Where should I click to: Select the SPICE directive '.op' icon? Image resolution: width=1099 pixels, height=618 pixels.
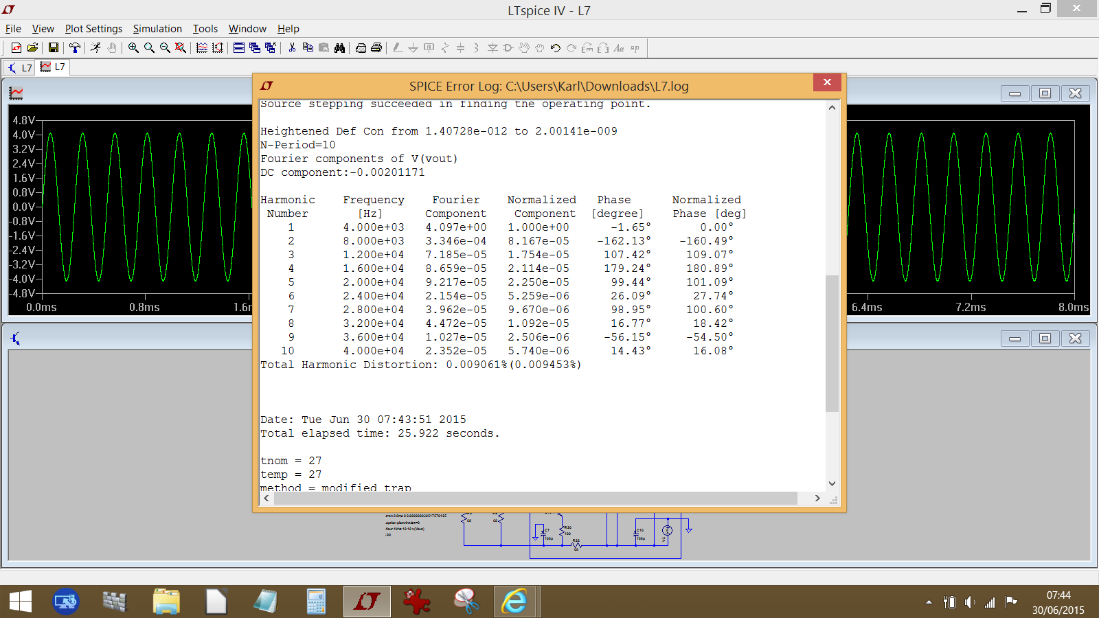pos(635,48)
